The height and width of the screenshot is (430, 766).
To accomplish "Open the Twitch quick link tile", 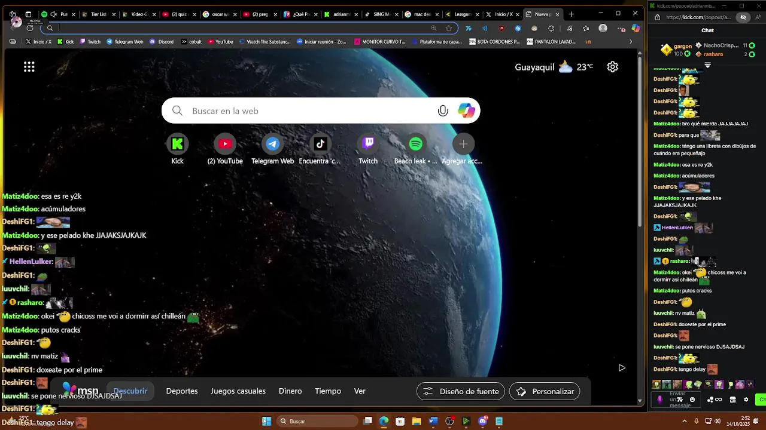I will click(x=368, y=149).
